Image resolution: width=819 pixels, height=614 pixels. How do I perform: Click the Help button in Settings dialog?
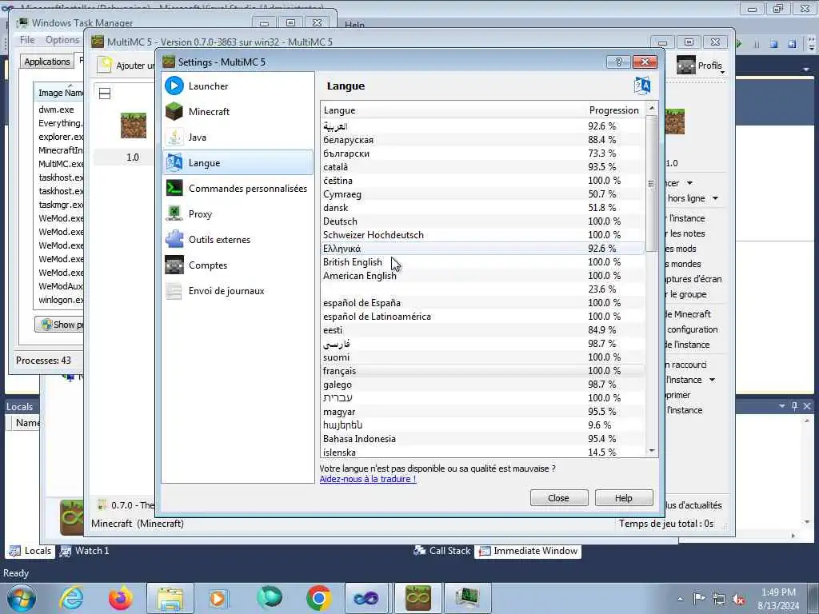(624, 498)
